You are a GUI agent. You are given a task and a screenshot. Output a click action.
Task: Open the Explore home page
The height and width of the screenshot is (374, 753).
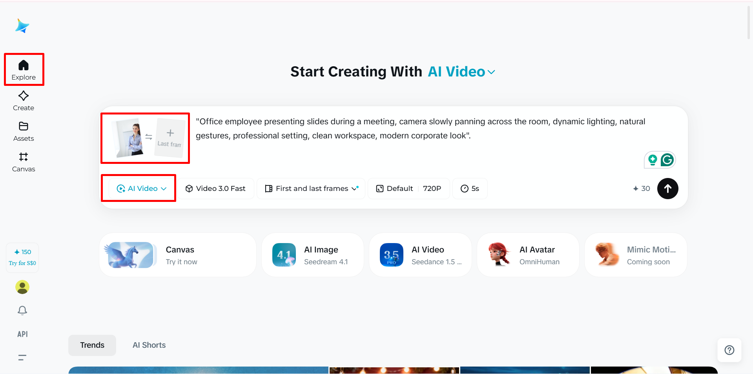coord(24,69)
